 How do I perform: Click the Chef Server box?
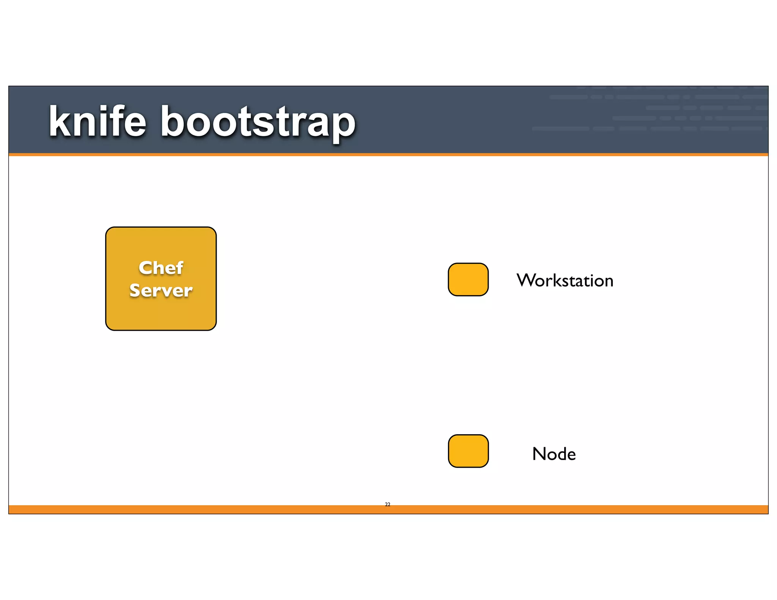pyautogui.click(x=161, y=279)
